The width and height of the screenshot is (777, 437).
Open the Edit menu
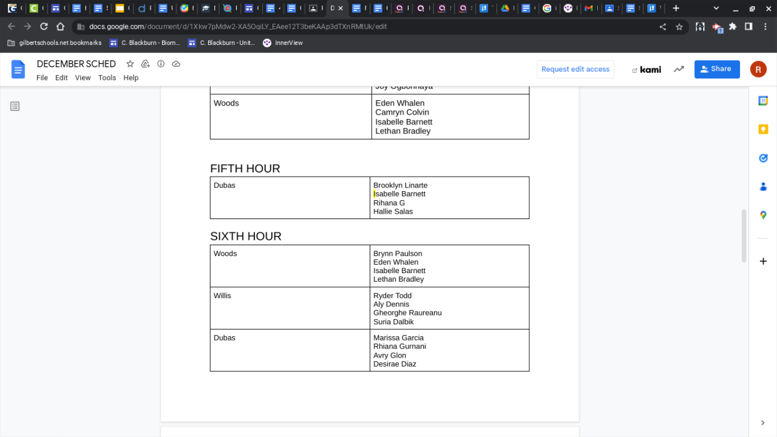pos(61,78)
